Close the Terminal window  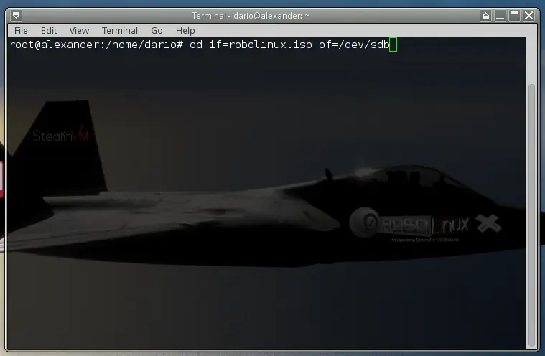click(x=529, y=16)
